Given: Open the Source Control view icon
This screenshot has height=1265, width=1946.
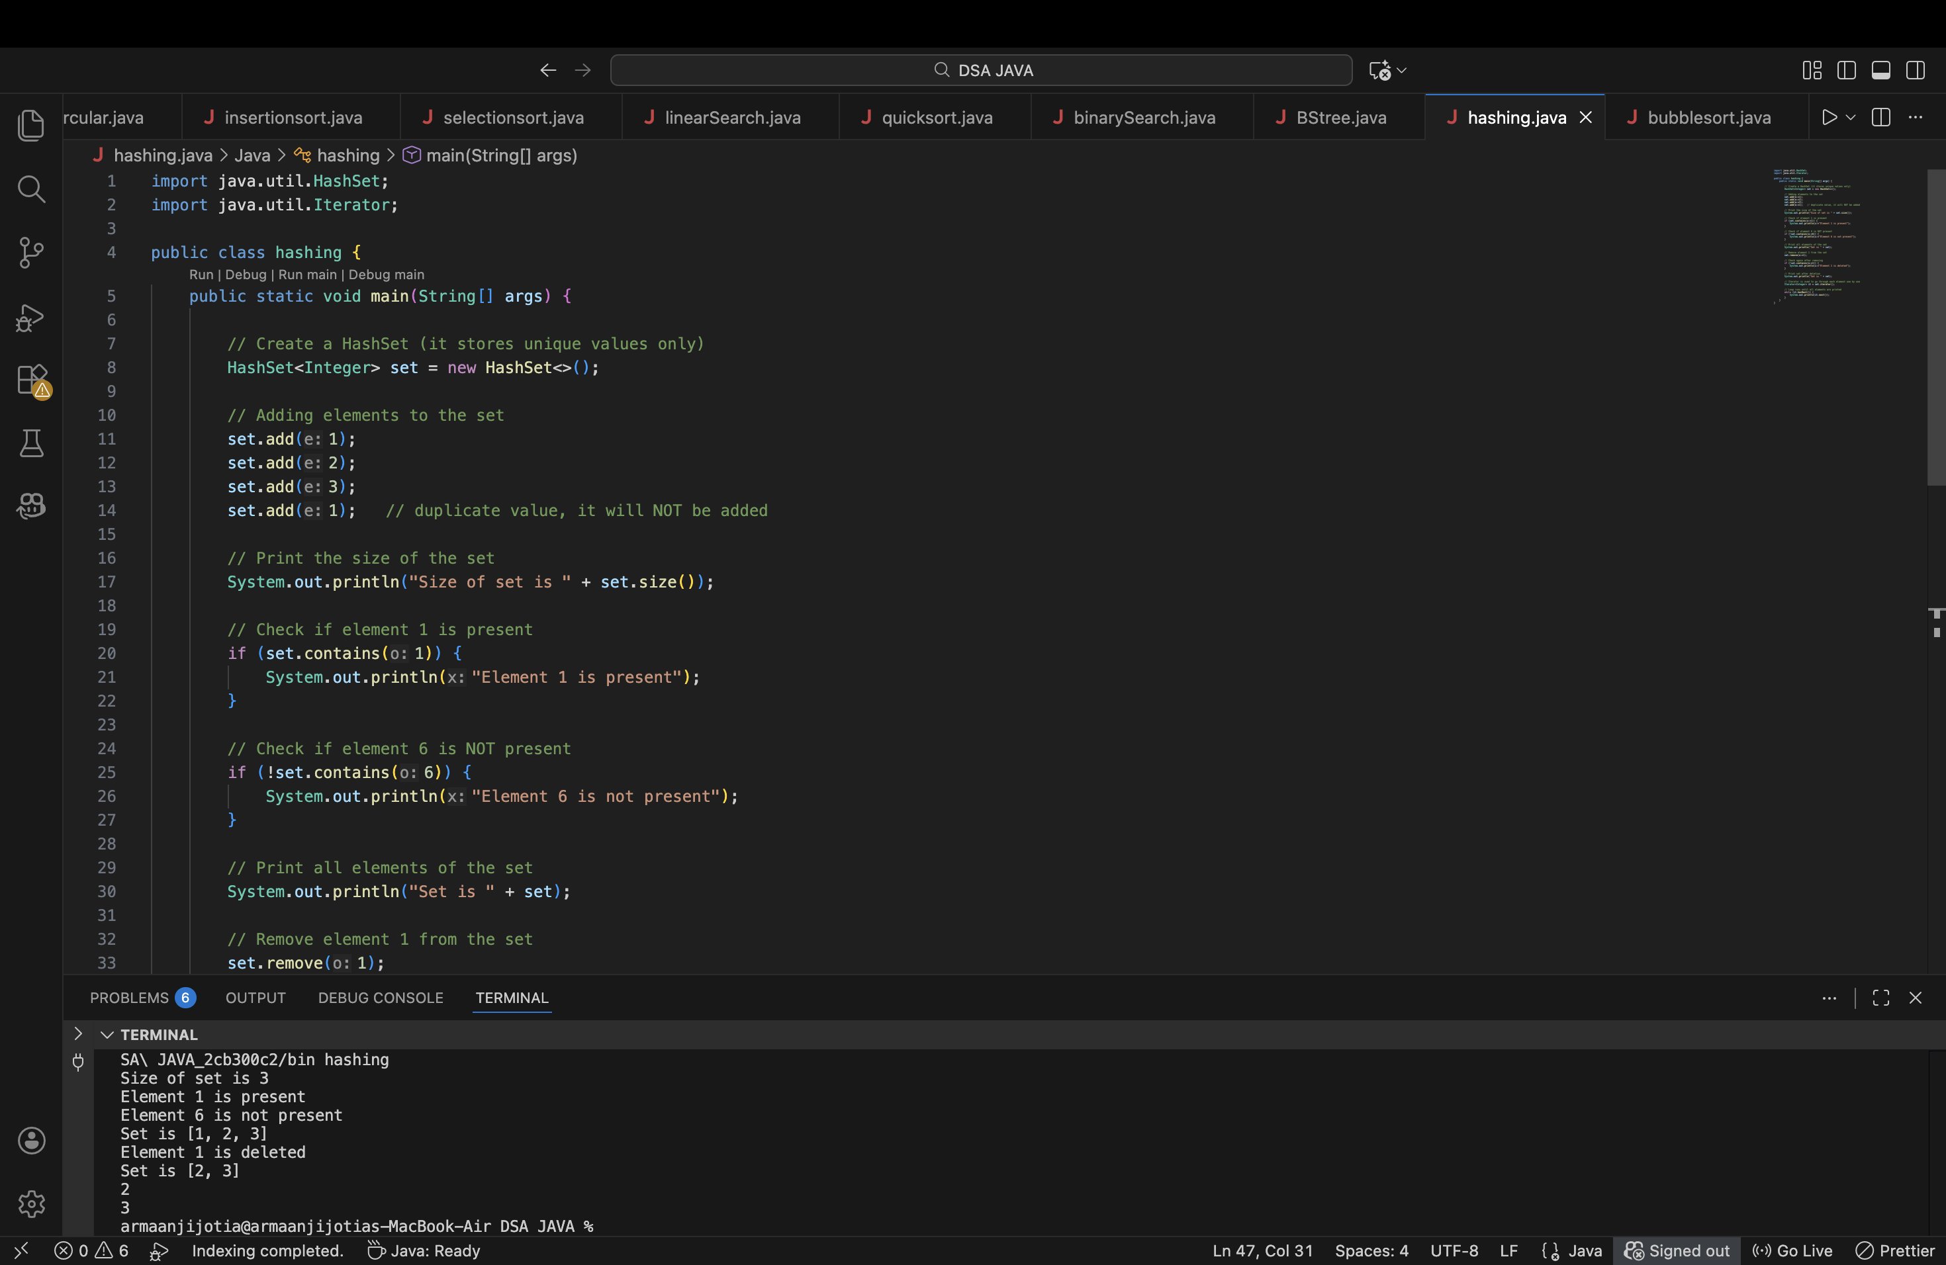Looking at the screenshot, I should pyautogui.click(x=31, y=253).
